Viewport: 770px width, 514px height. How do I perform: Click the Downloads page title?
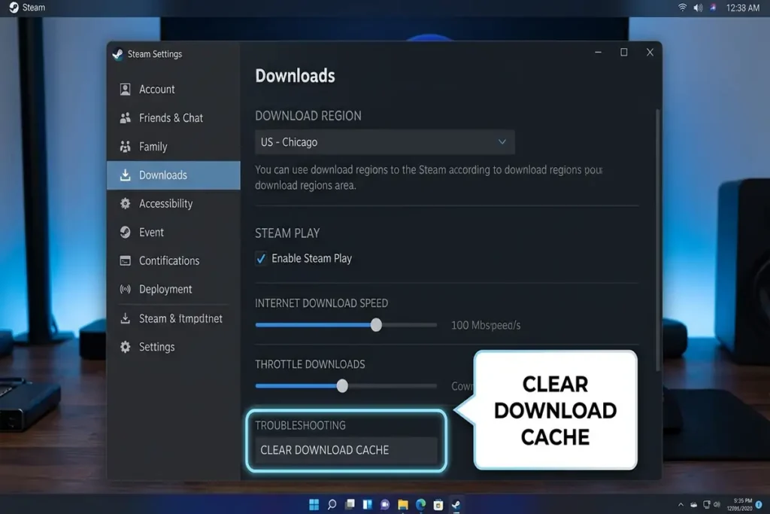tap(295, 76)
